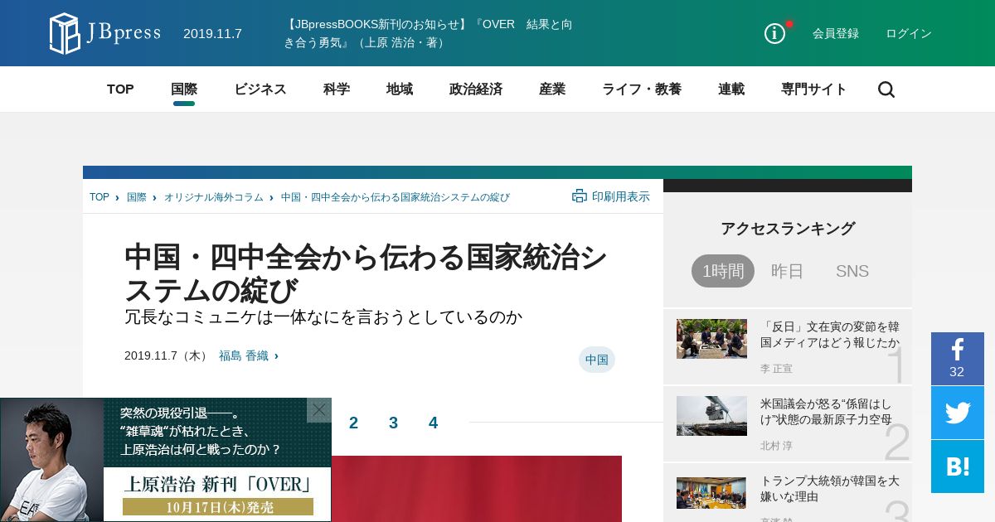Click the 国際 breadcrumb link

(x=137, y=197)
